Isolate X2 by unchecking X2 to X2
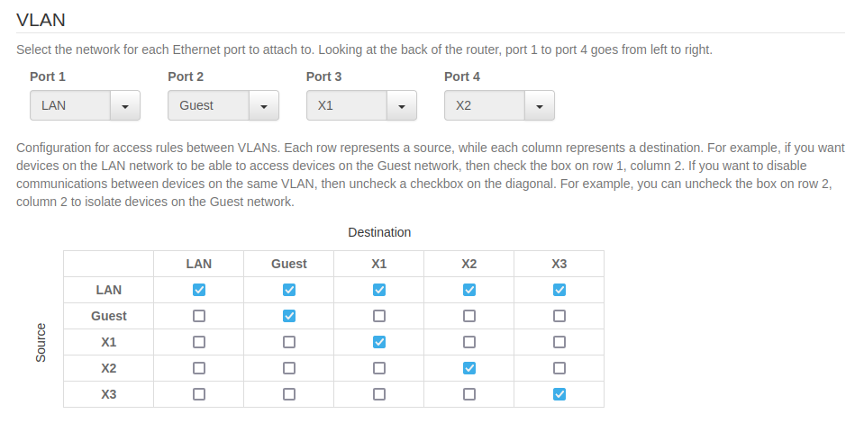This screenshot has height=423, width=864. [469, 368]
